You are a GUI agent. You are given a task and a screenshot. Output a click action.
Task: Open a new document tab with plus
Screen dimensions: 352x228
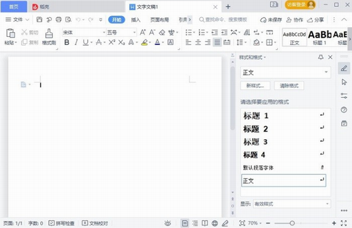(228, 7)
